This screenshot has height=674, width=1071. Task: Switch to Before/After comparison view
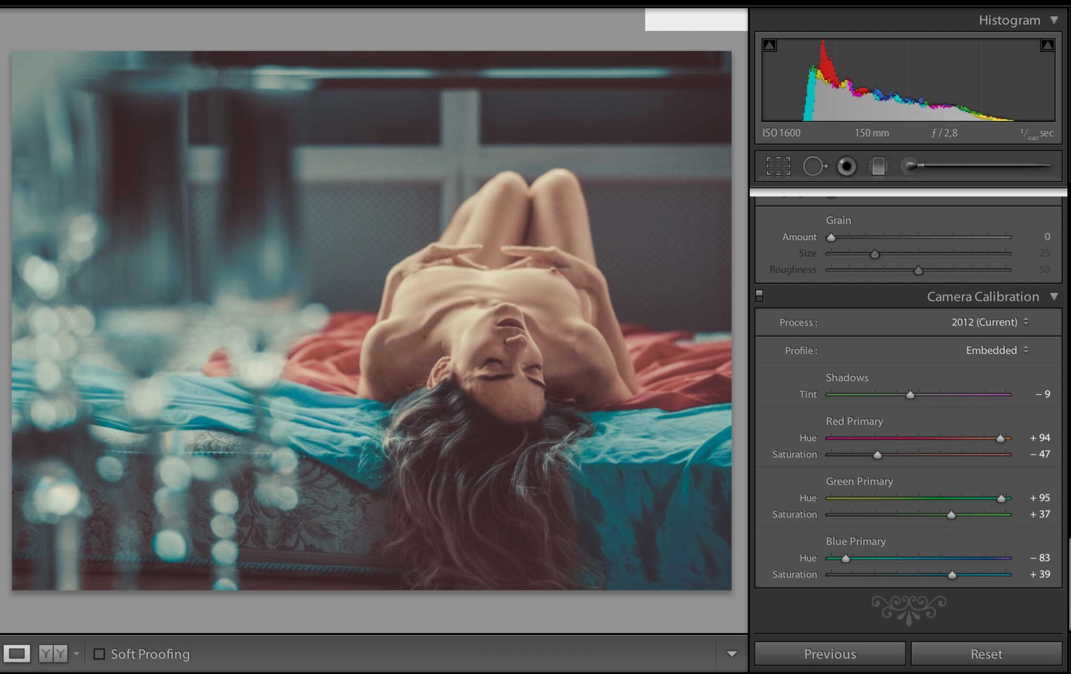pyautogui.click(x=53, y=653)
